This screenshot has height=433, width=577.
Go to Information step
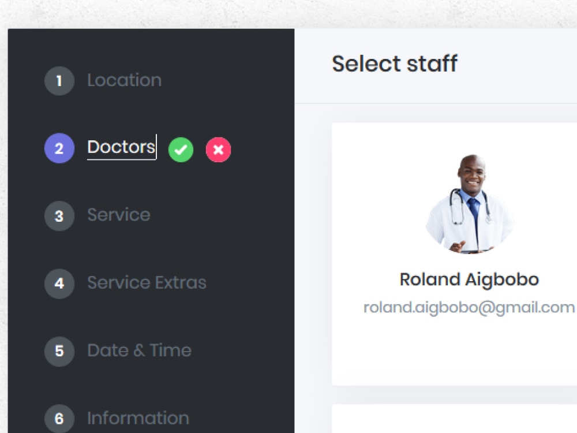tap(138, 418)
